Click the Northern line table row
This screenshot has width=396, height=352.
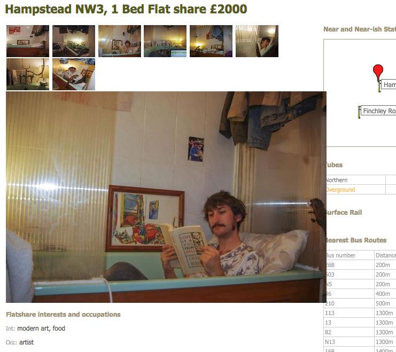click(x=361, y=180)
